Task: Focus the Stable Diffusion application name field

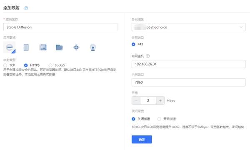Action: click(x=60, y=27)
